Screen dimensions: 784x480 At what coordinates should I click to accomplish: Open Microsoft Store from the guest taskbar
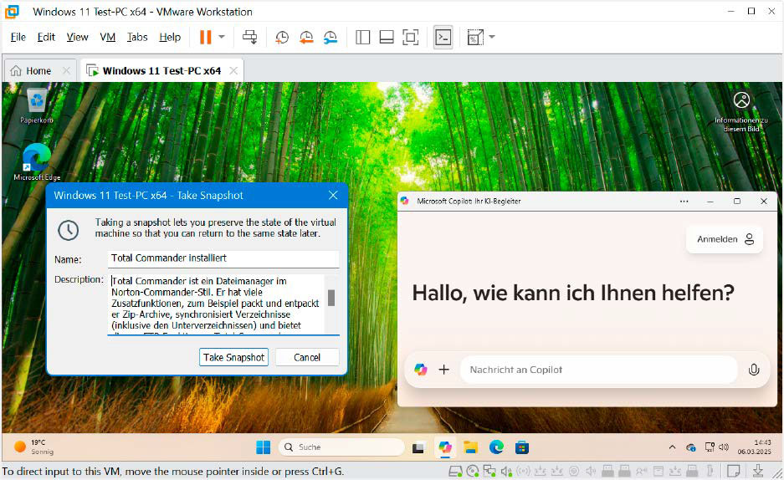[522, 447]
